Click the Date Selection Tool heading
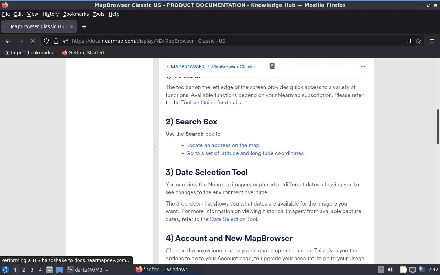440x275 pixels. pyautogui.click(x=207, y=172)
